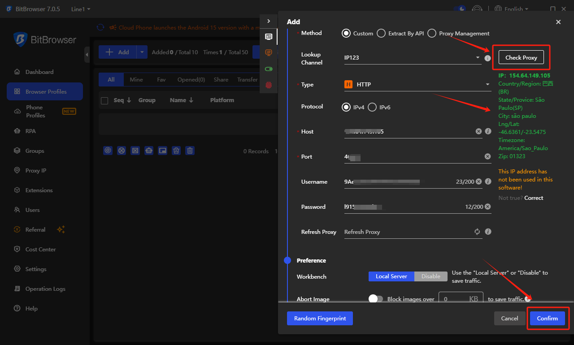574x345 pixels.
Task: Switch to the Mine tab
Action: tap(136, 79)
